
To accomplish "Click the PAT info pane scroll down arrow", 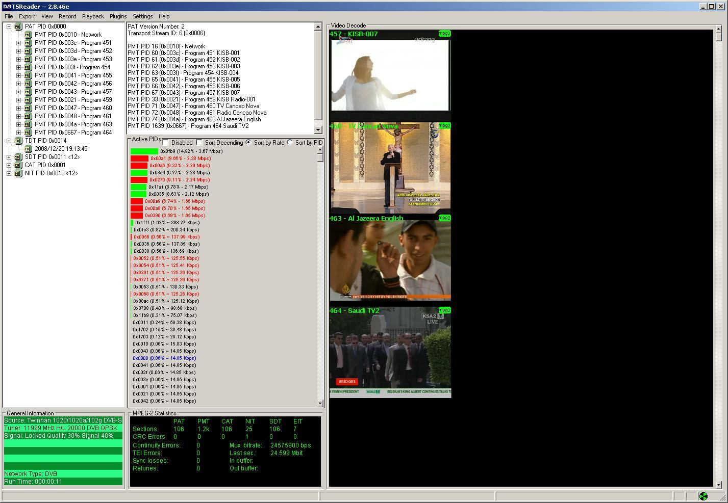I will point(318,130).
